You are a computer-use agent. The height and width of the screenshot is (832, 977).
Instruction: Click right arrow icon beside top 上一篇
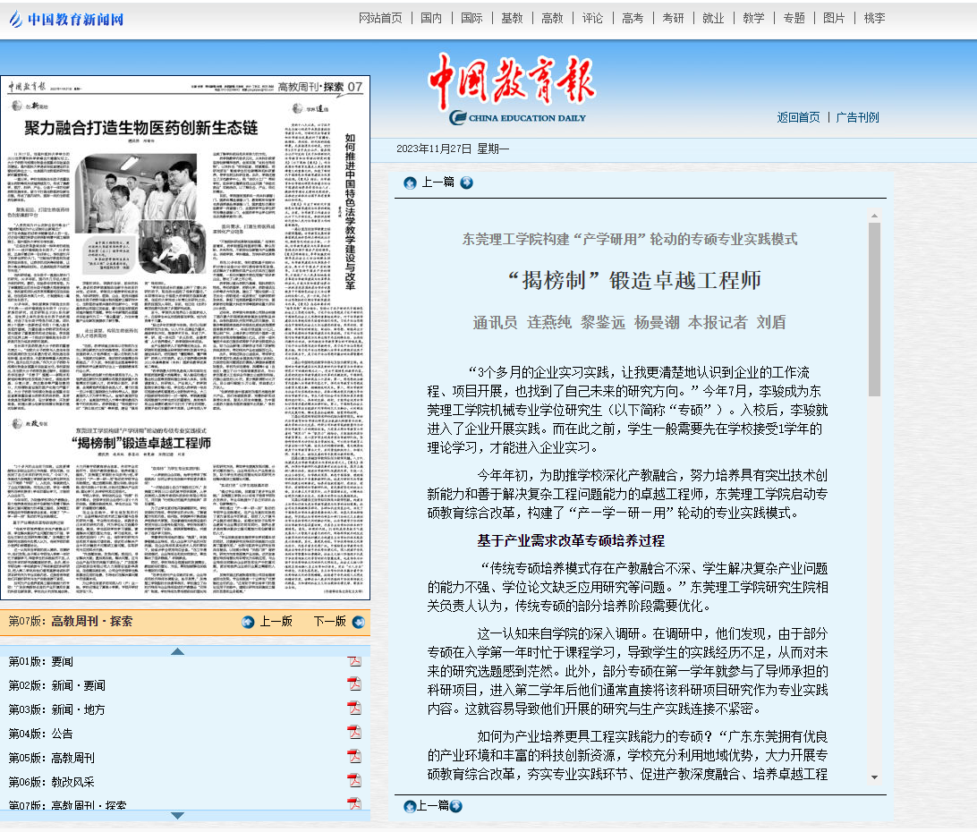[x=466, y=183]
